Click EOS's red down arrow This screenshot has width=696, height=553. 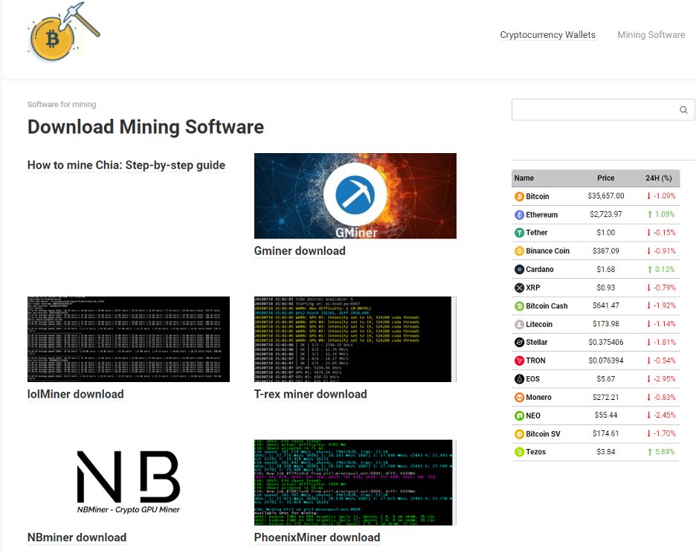[648, 379]
